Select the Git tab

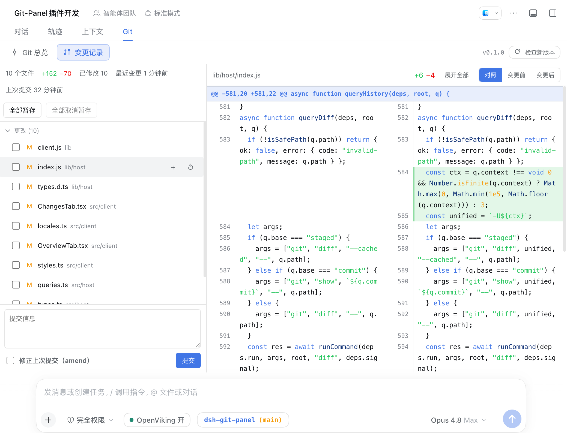[128, 32]
